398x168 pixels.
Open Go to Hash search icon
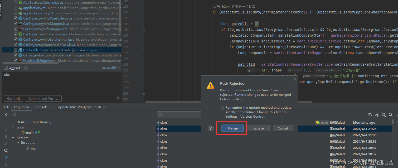390,115
